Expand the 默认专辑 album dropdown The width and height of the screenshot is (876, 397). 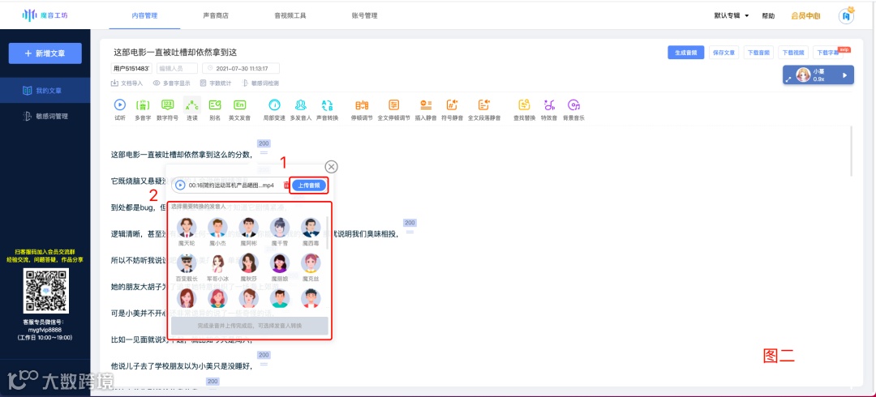tap(732, 15)
